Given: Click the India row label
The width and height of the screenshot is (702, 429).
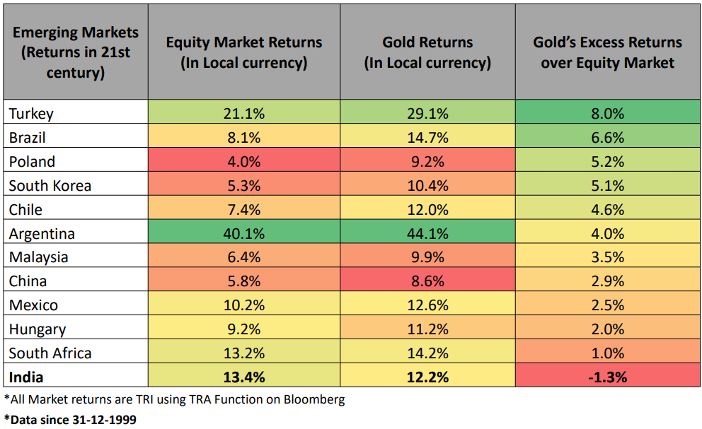Looking at the screenshot, I should (x=26, y=377).
